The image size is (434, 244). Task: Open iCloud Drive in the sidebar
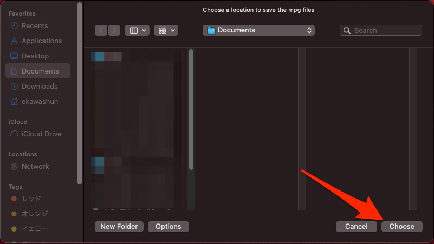tap(37, 134)
